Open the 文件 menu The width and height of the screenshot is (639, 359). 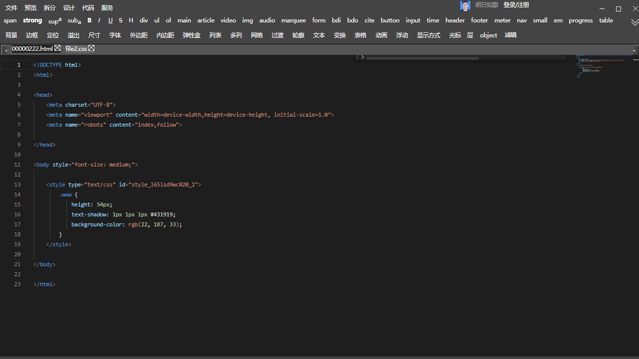11,8
